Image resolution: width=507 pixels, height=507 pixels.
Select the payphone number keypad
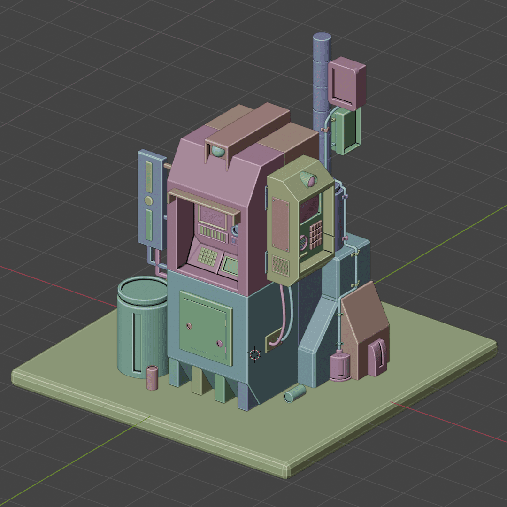pyautogui.click(x=316, y=235)
